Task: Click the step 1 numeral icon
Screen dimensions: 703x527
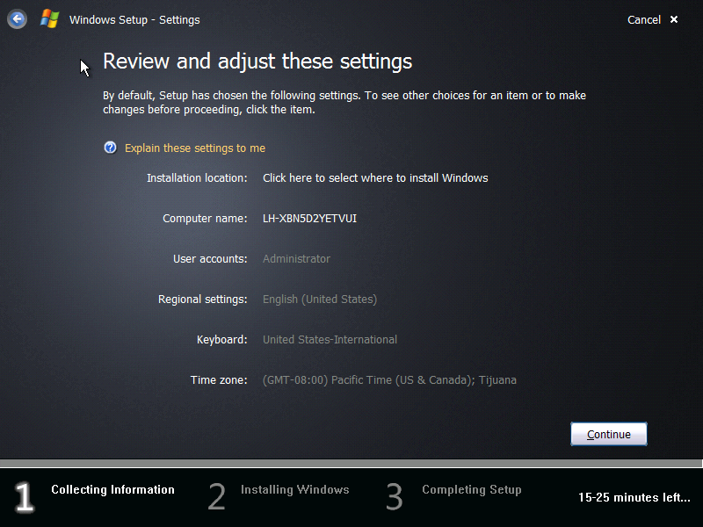Action: pos(24,497)
